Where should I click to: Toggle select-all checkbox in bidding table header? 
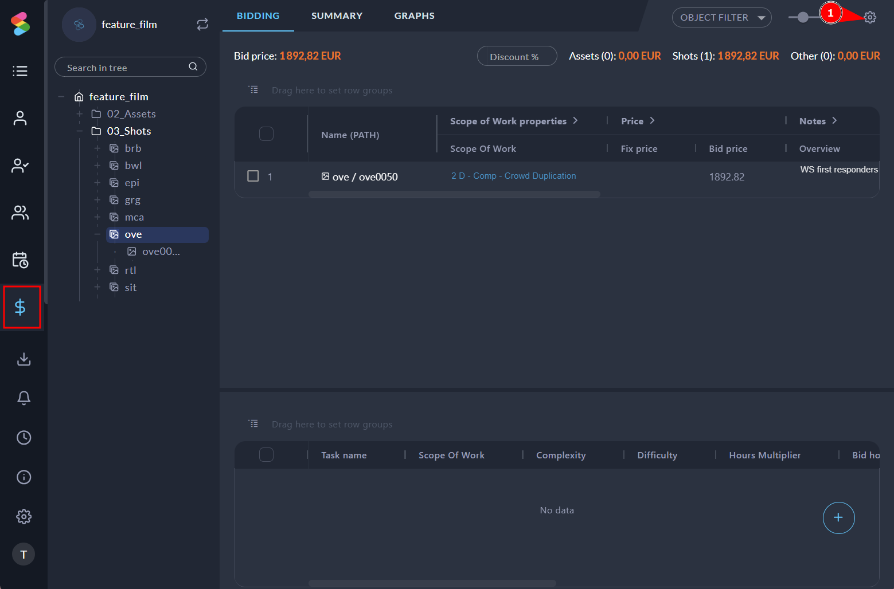pos(266,134)
